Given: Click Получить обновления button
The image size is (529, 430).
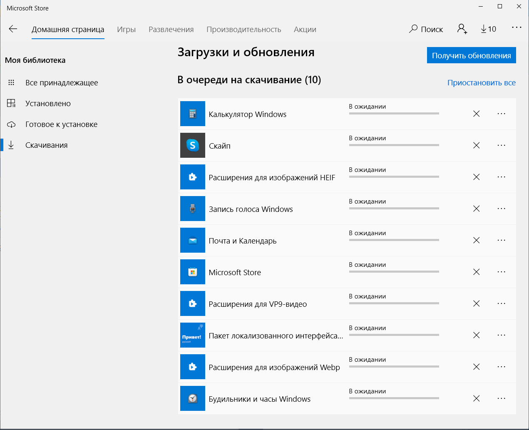Looking at the screenshot, I should tap(472, 55).
